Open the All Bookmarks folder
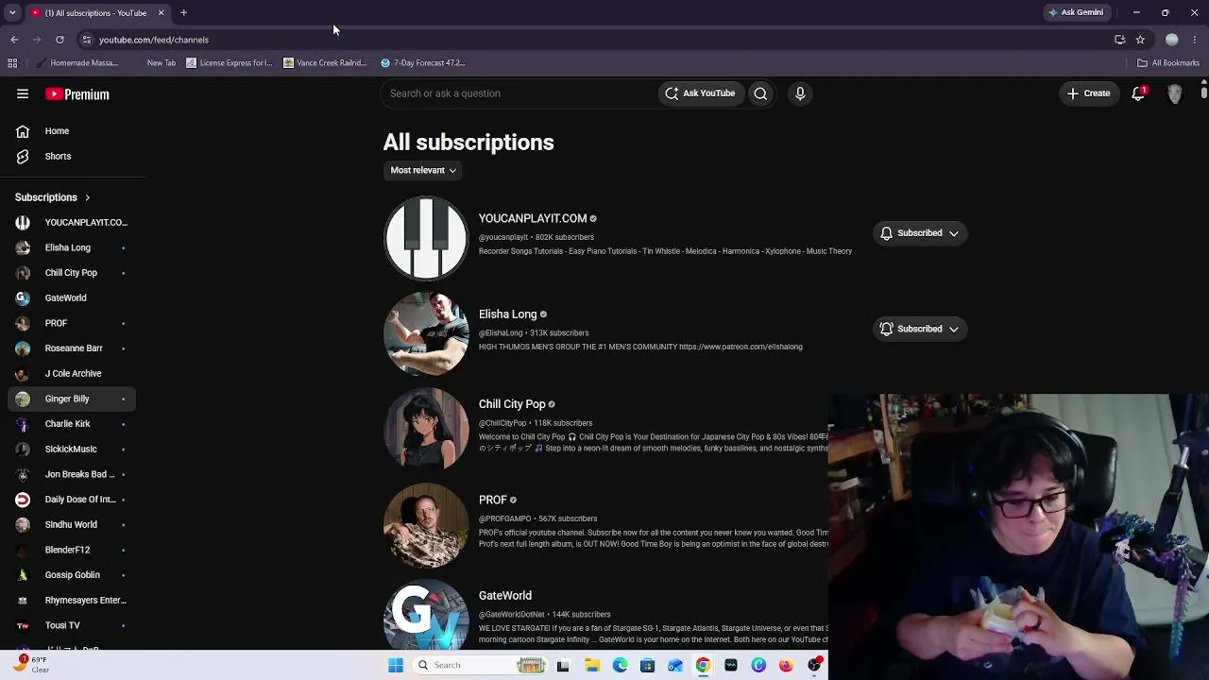This screenshot has width=1209, height=680. [1168, 63]
